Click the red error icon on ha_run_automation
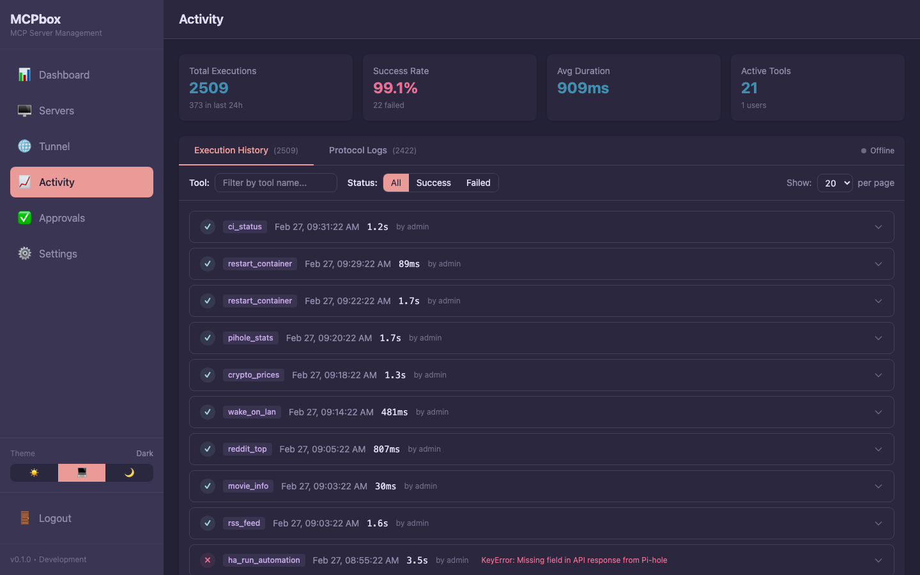 [x=207, y=560]
